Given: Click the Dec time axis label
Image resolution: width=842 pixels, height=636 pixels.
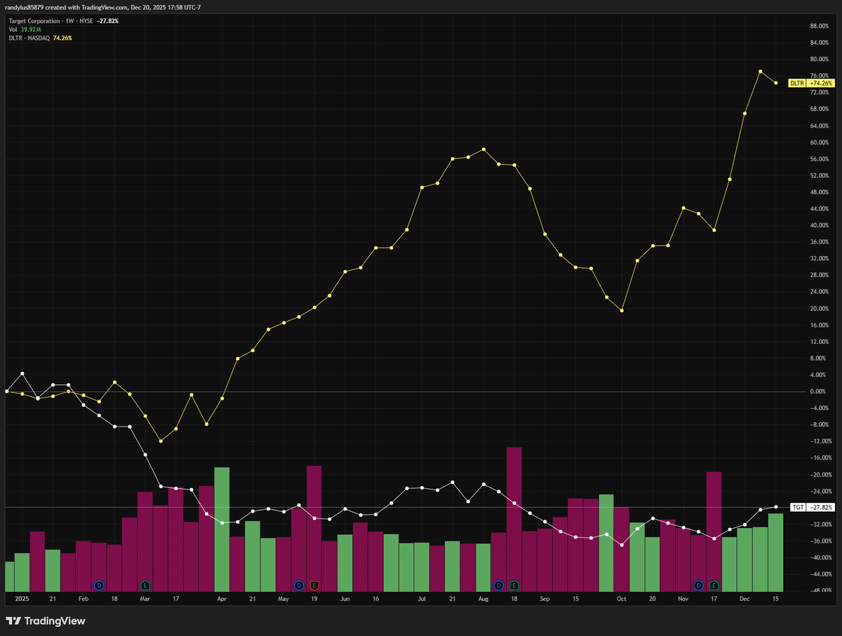Looking at the screenshot, I should tap(745, 600).
